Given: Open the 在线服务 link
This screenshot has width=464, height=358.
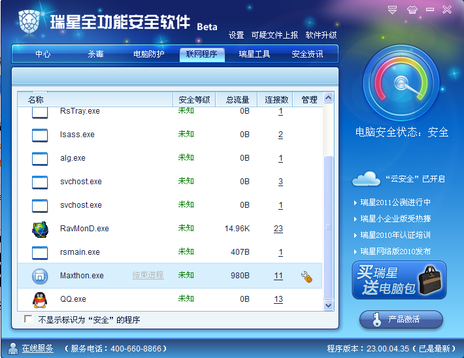Looking at the screenshot, I should (37, 348).
